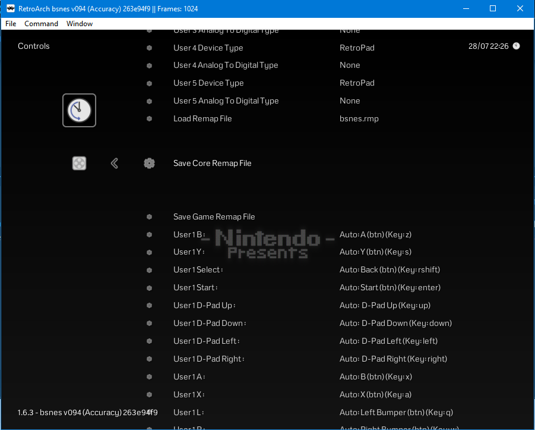Select the User 1 B mapping row
This screenshot has height=430, width=535.
click(189, 234)
